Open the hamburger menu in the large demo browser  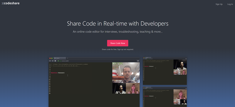(138, 61)
